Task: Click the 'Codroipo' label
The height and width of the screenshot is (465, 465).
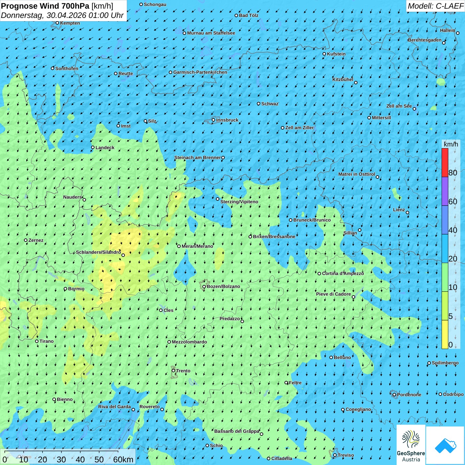Action: pyautogui.click(x=453, y=394)
